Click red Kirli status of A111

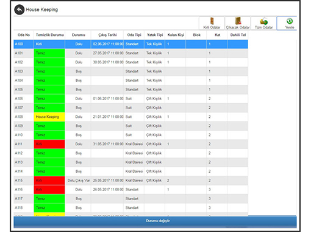tap(49, 144)
